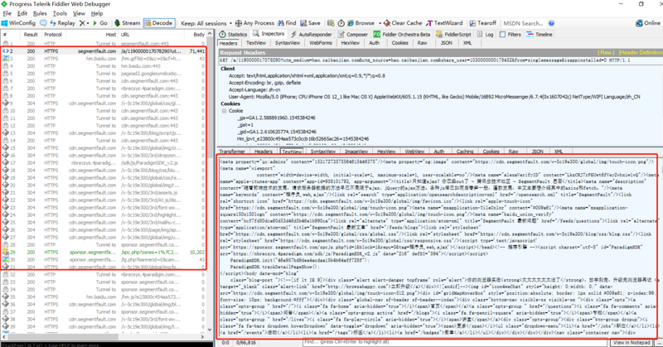Click the Online status indicator
Image resolution: width=663 pixels, height=347 pixels.
tap(648, 23)
